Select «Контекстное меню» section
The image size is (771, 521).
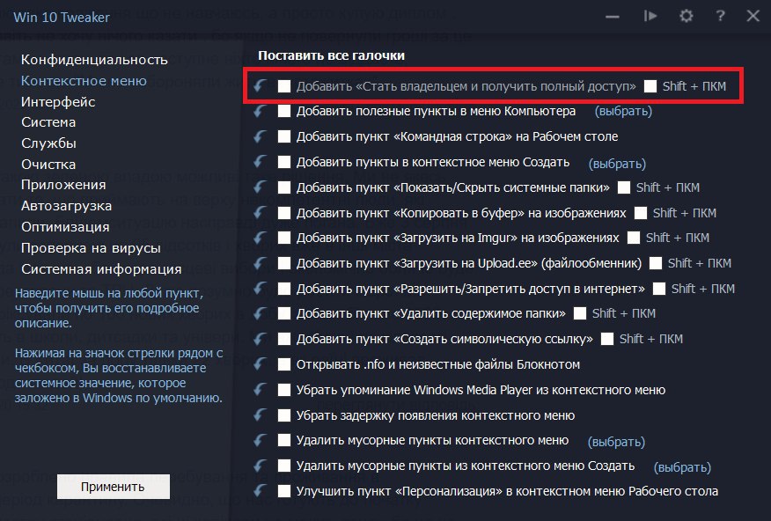point(84,81)
